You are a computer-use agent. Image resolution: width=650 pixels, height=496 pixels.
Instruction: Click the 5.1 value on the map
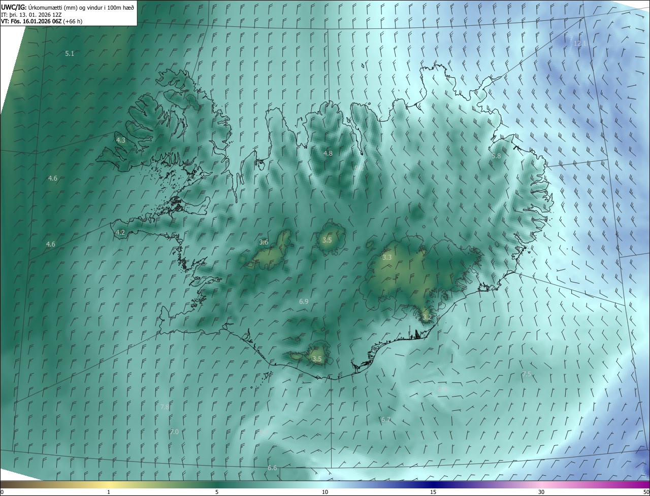[x=70, y=53]
